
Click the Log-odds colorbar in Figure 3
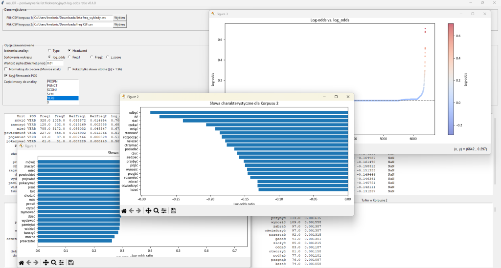451,79
